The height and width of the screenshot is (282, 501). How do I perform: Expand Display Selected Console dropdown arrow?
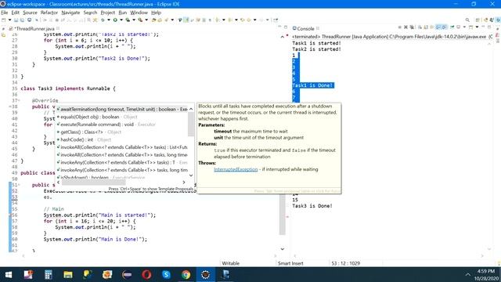click(x=464, y=27)
